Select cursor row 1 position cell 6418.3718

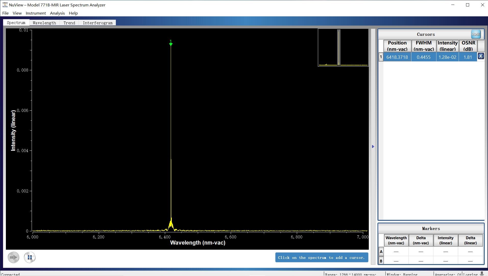click(x=397, y=57)
